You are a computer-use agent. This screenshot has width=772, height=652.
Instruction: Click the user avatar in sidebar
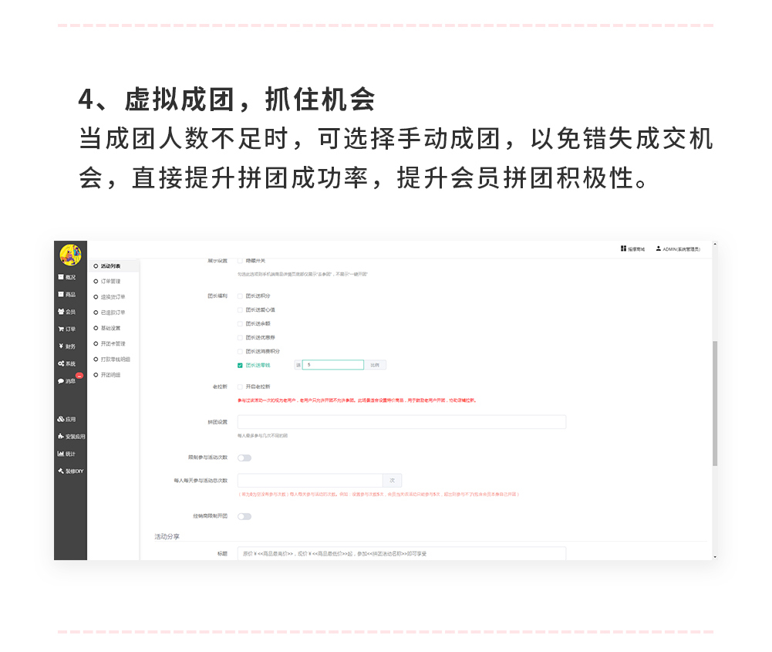70,254
